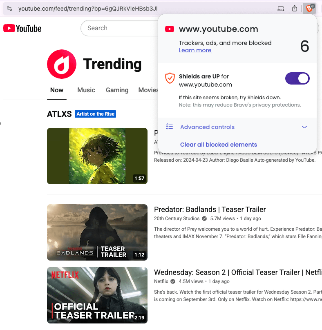Click the install/cast screen icon in address bar
Viewport: 322px width, 330px height.
click(281, 9)
